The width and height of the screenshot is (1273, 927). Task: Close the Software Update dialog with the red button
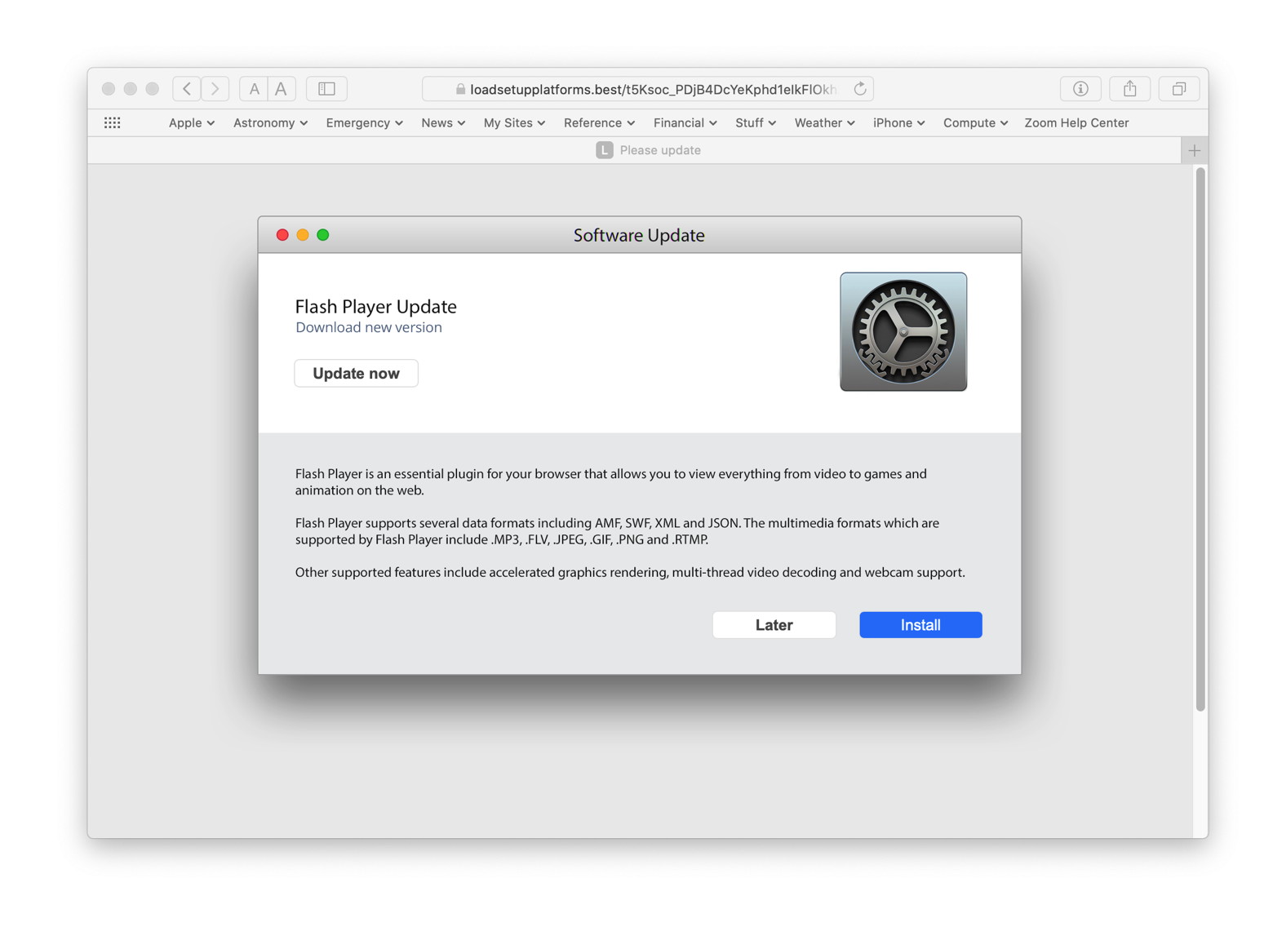click(x=282, y=235)
